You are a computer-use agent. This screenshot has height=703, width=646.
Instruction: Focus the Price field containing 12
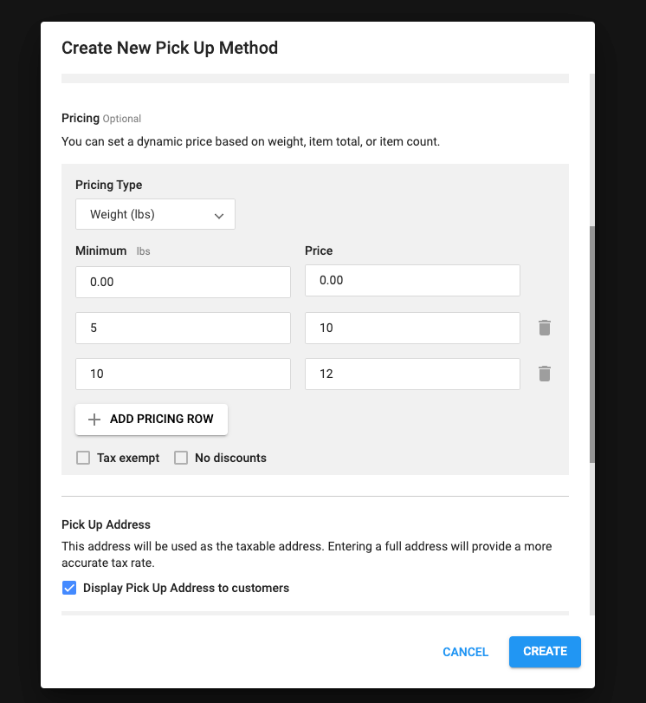tap(412, 374)
